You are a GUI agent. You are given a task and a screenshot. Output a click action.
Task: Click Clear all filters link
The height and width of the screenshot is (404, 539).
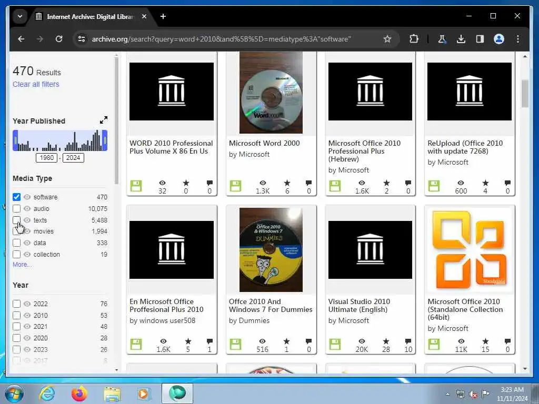36,84
